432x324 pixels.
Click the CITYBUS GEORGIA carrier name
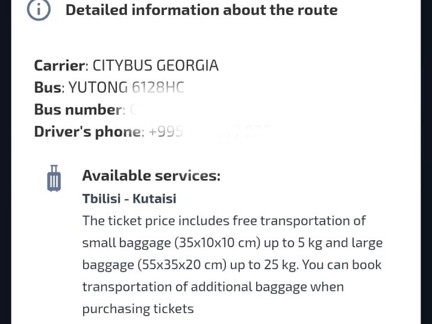click(x=155, y=66)
